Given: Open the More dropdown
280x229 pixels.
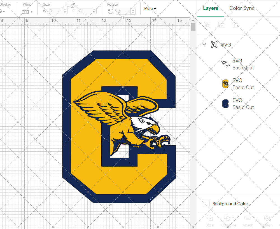Looking at the screenshot, I should click(150, 9).
